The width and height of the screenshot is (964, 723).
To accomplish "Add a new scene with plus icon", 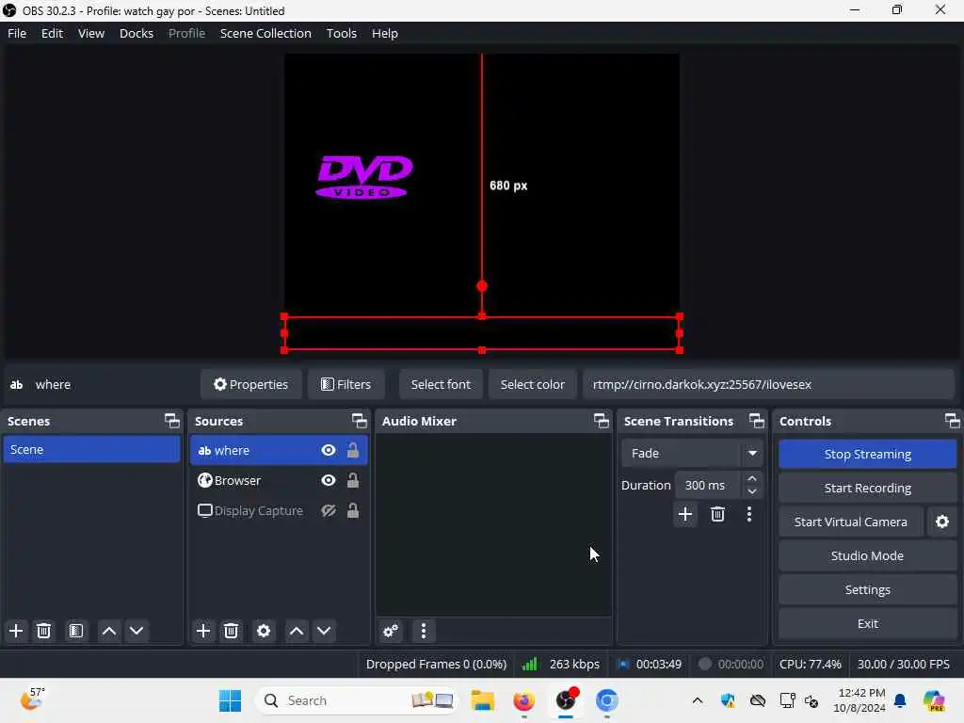I will coord(16,631).
